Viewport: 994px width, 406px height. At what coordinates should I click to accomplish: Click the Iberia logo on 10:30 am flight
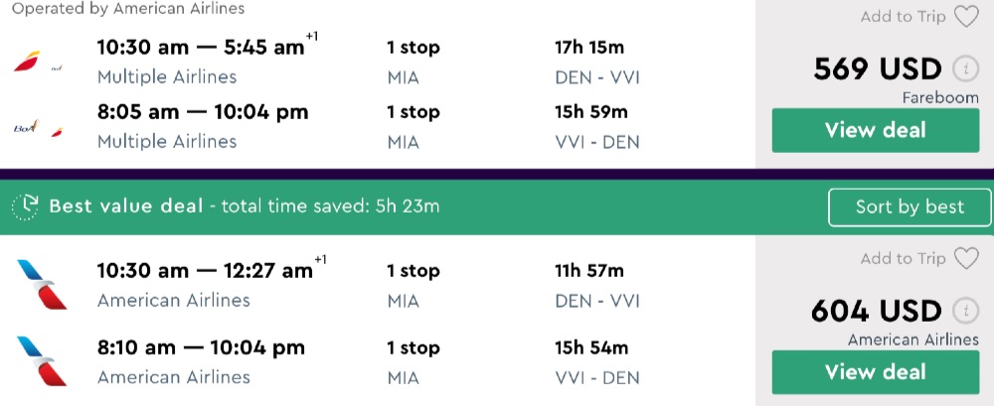tap(26, 63)
